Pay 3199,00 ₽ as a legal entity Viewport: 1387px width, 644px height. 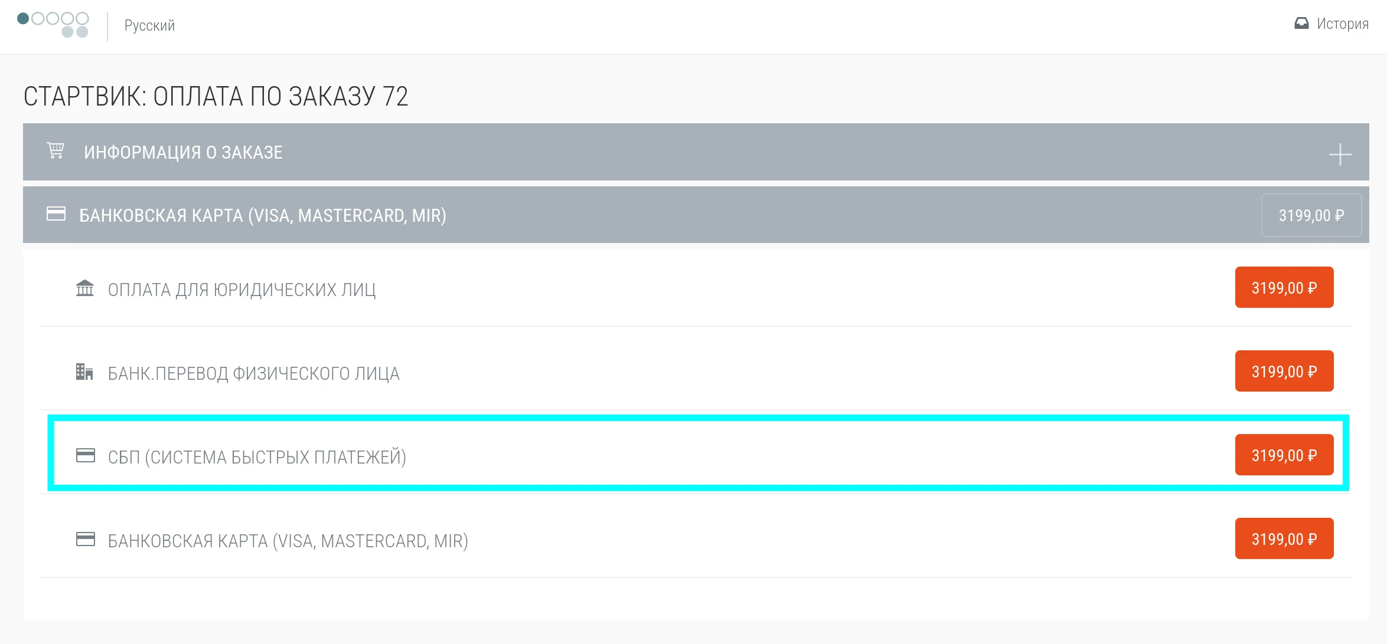tap(1284, 288)
